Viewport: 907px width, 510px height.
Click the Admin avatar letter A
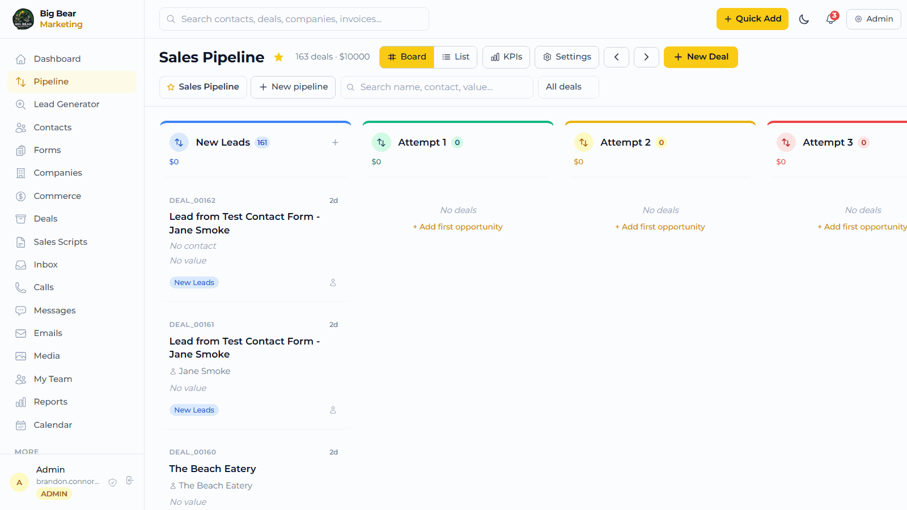tap(19, 483)
